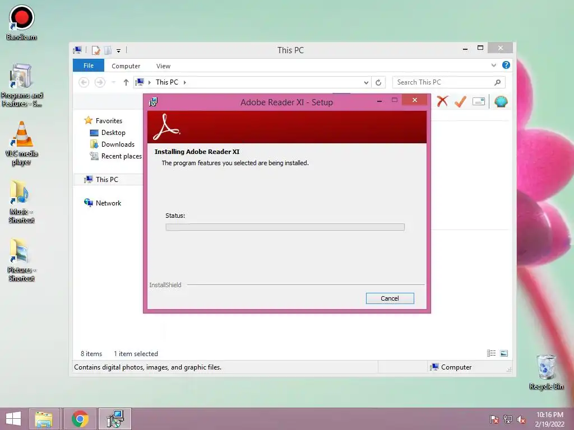Go back in This PC window

point(84,82)
